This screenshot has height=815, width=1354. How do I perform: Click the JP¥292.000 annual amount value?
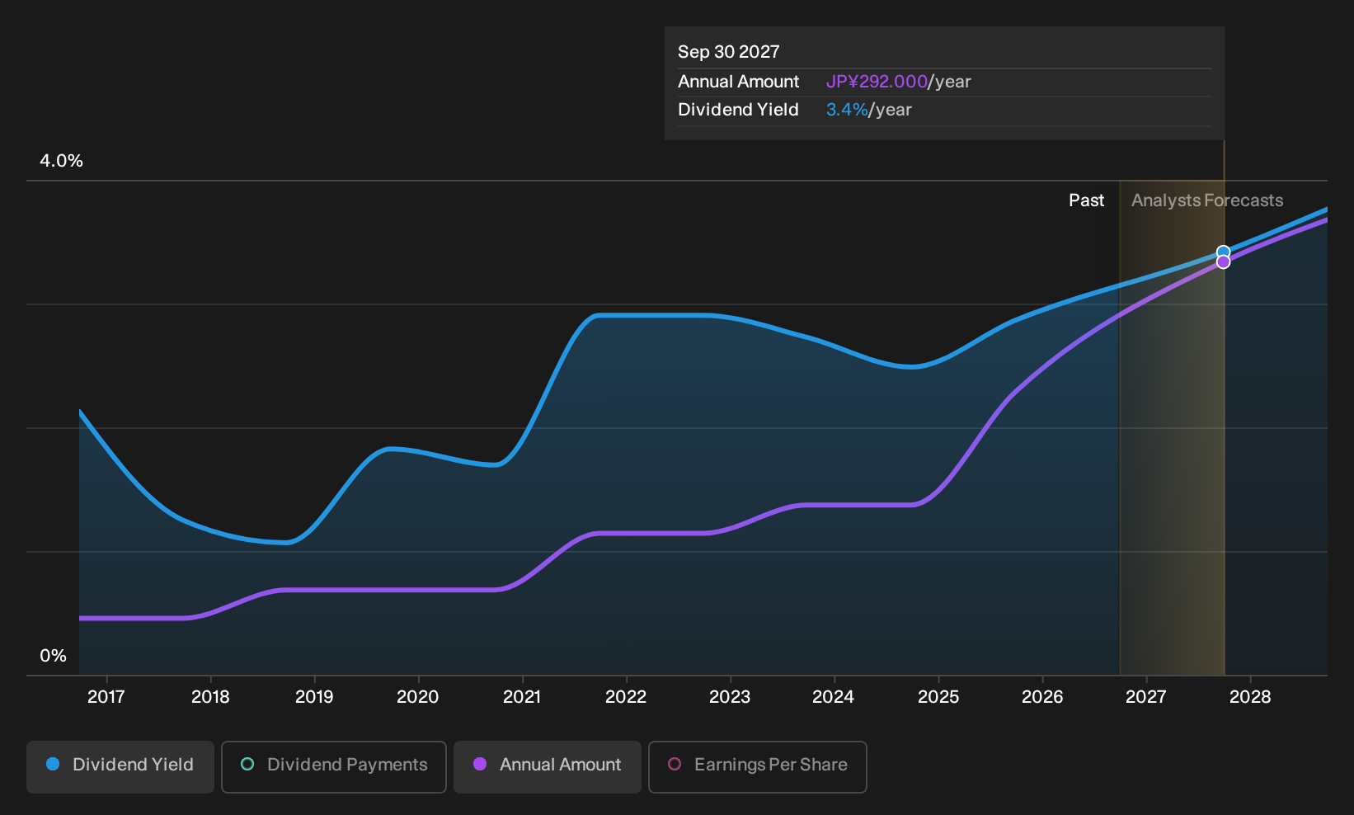coord(877,82)
